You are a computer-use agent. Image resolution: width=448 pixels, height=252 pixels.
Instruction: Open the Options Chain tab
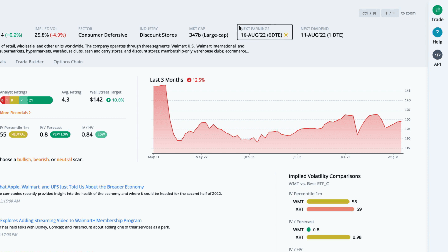click(68, 62)
